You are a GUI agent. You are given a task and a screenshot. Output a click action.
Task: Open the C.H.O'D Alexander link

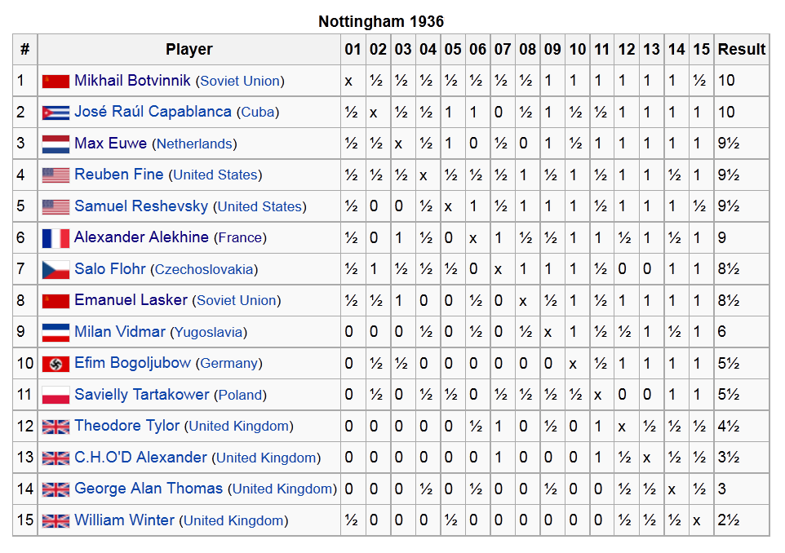click(x=140, y=457)
